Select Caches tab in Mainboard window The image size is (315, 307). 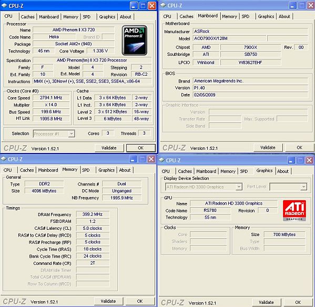(187, 16)
